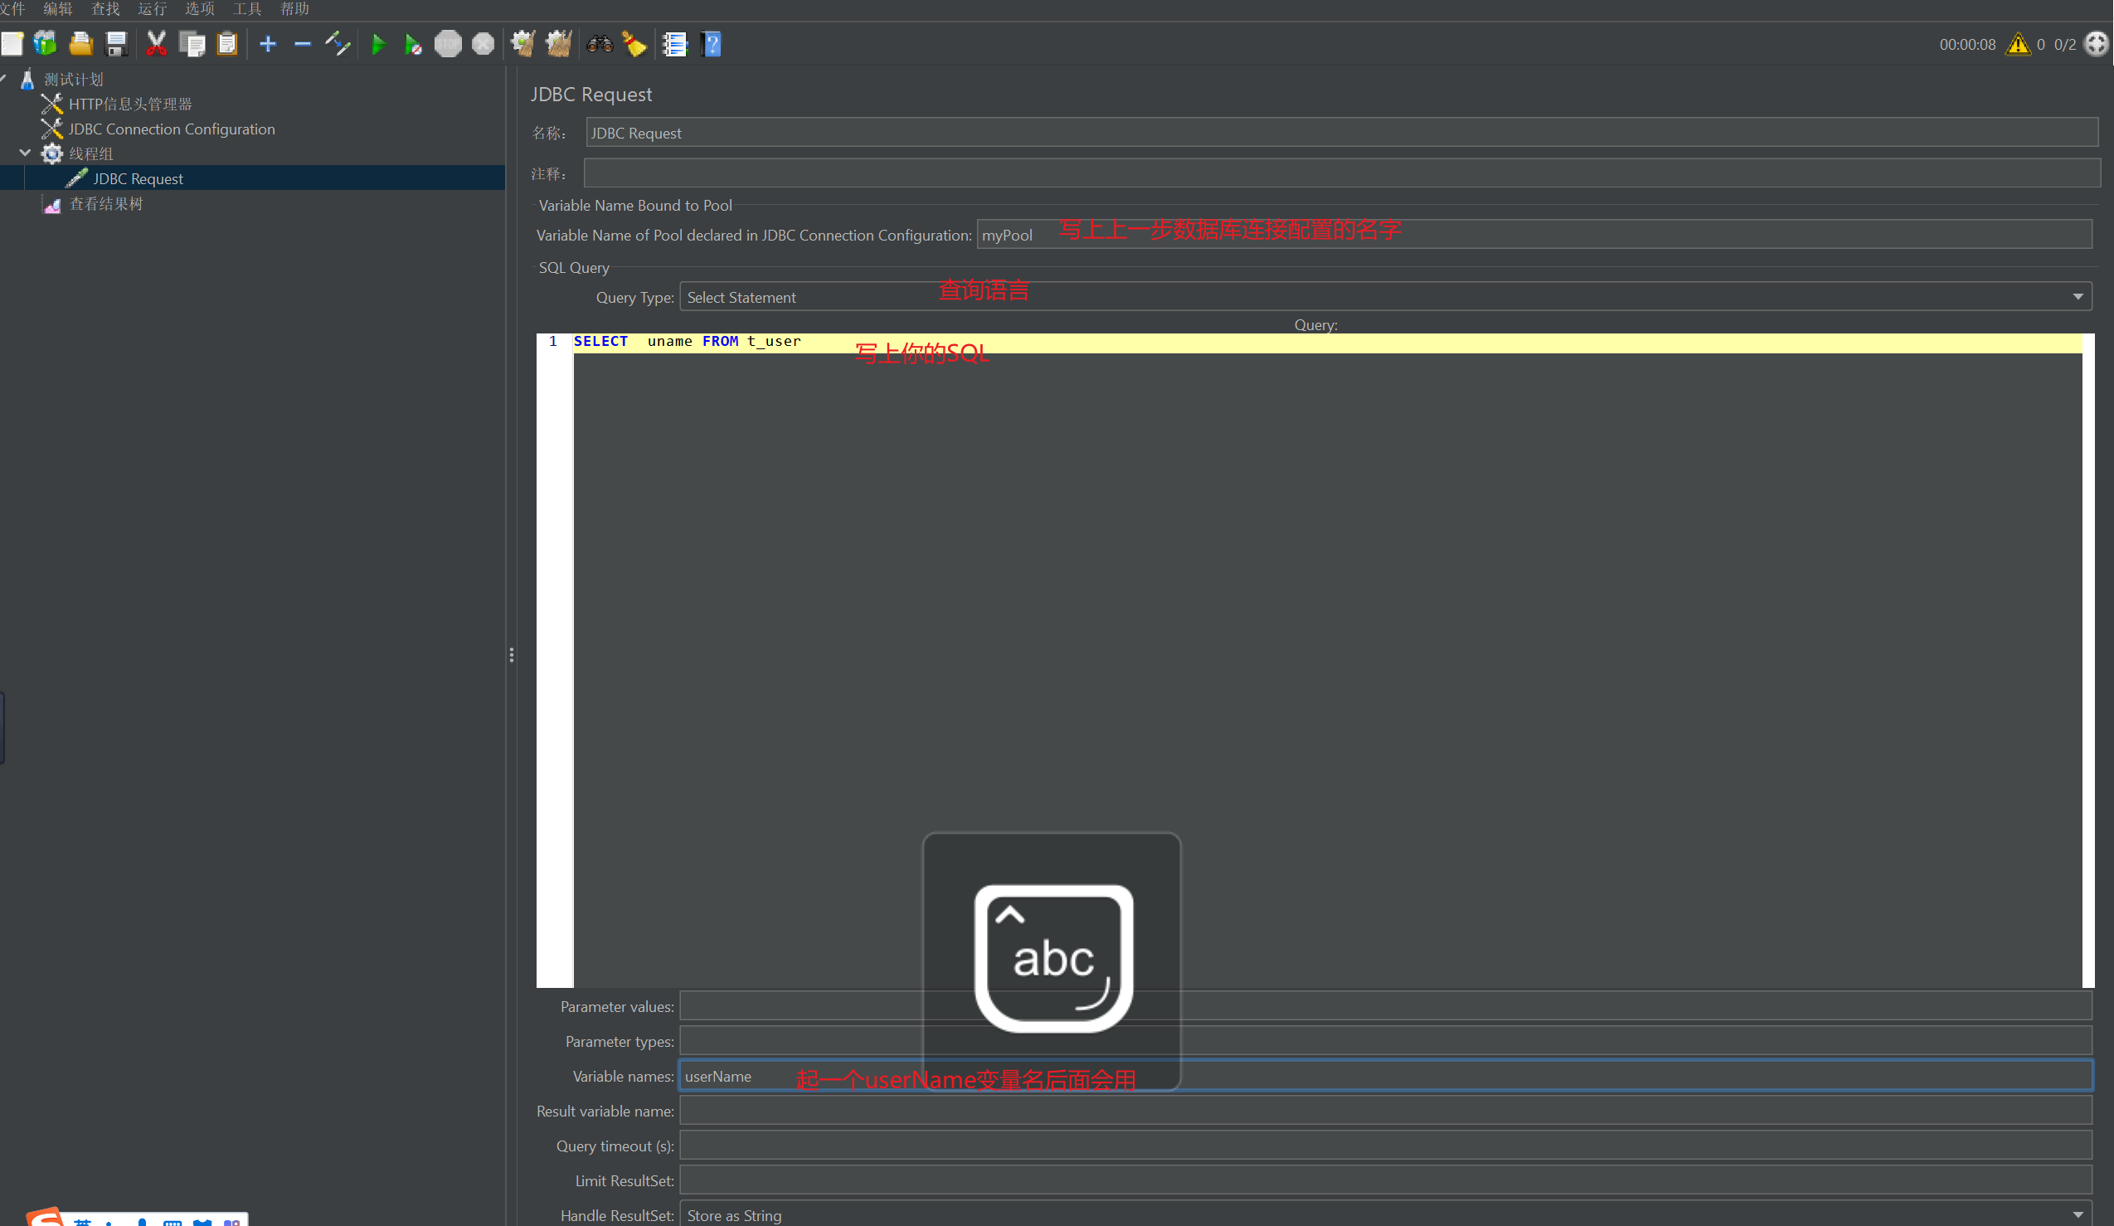Collapse the 线程组 tree node
The image size is (2114, 1226).
point(24,153)
